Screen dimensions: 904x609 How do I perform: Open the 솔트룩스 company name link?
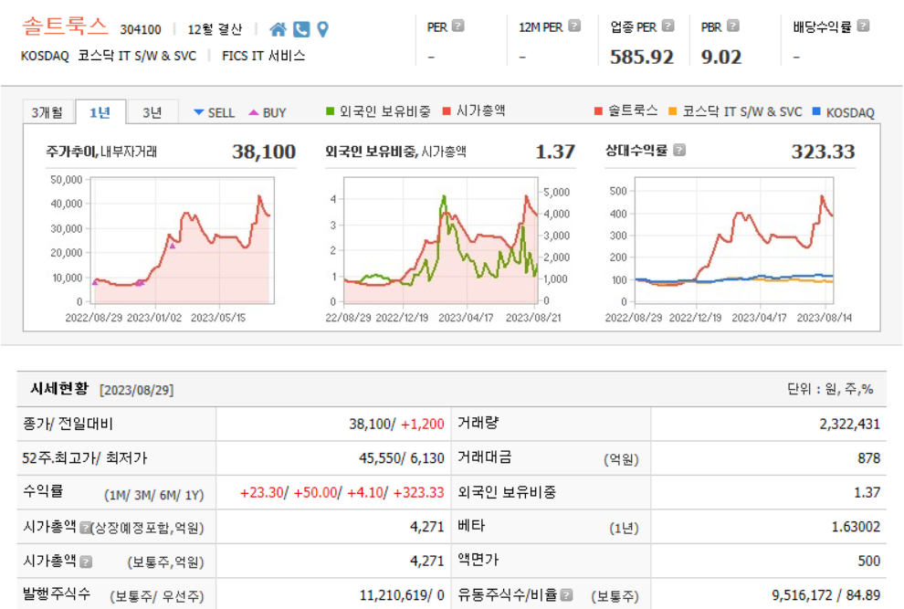point(62,26)
